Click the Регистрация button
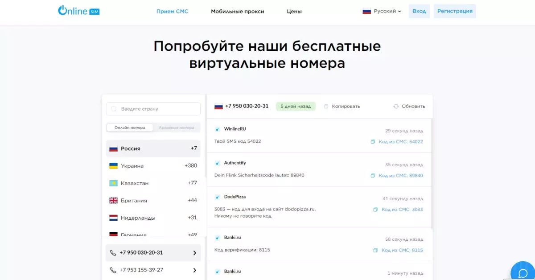Image resolution: width=535 pixels, height=280 pixels. click(x=455, y=11)
